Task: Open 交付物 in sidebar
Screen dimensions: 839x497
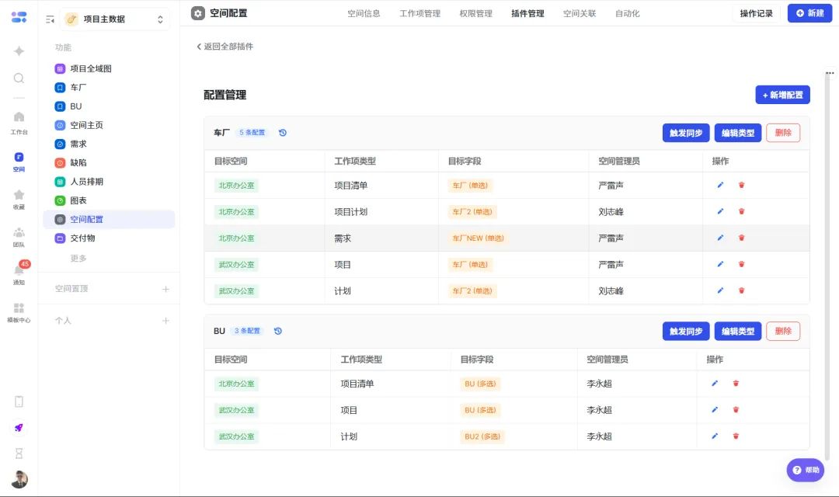Action: 110,238
